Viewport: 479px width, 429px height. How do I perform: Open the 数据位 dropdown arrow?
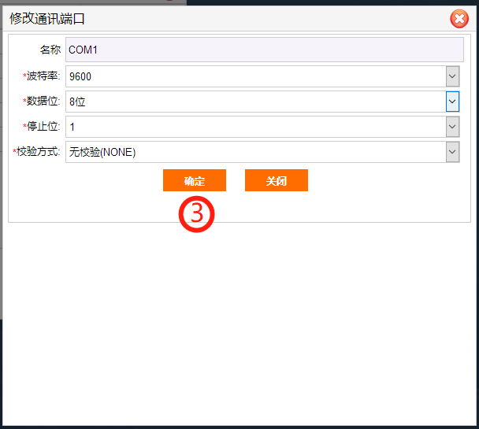point(452,102)
